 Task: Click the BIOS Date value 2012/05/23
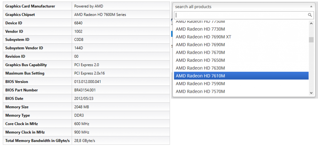pos(84,98)
